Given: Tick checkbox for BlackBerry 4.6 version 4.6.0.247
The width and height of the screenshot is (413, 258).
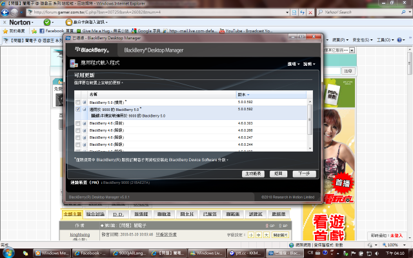Looking at the screenshot, I should 77,137.
